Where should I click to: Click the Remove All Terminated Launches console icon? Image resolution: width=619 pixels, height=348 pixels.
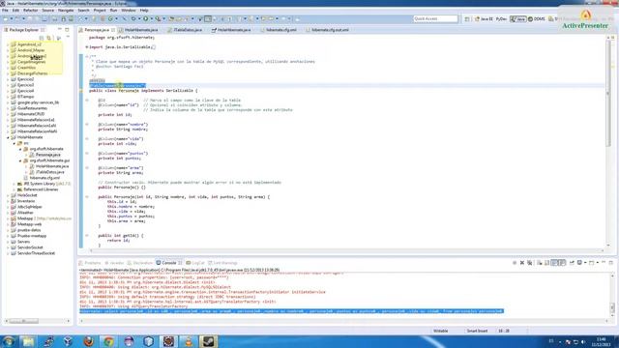[530, 263]
